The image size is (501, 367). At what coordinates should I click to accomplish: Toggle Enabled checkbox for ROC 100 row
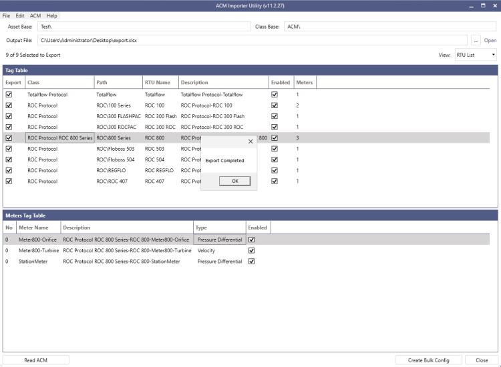point(275,105)
